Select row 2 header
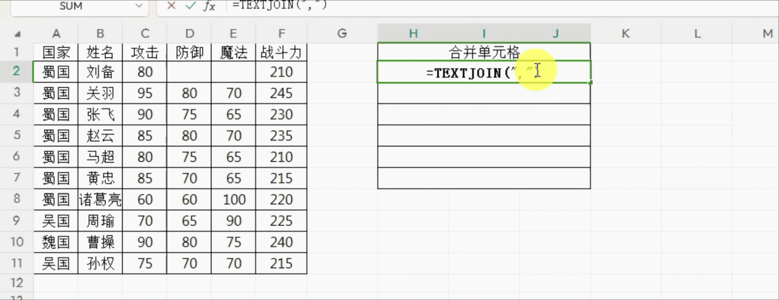Screen dimensions: 779x300 16,72
